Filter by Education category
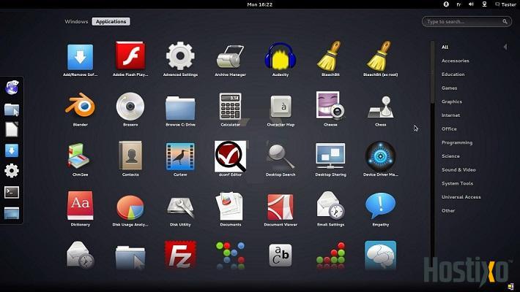Image resolution: width=520 pixels, height=292 pixels. (x=453, y=74)
